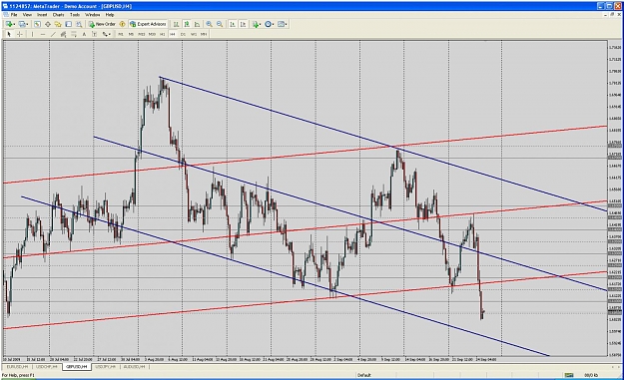This screenshot has height=380, width=624.
Task: Click the 08/0 kb traffic indicator
Action: [591, 375]
